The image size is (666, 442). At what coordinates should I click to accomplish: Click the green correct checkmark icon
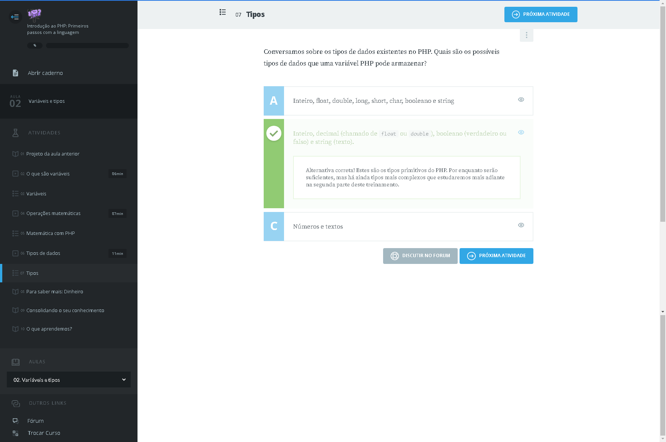[x=274, y=133]
